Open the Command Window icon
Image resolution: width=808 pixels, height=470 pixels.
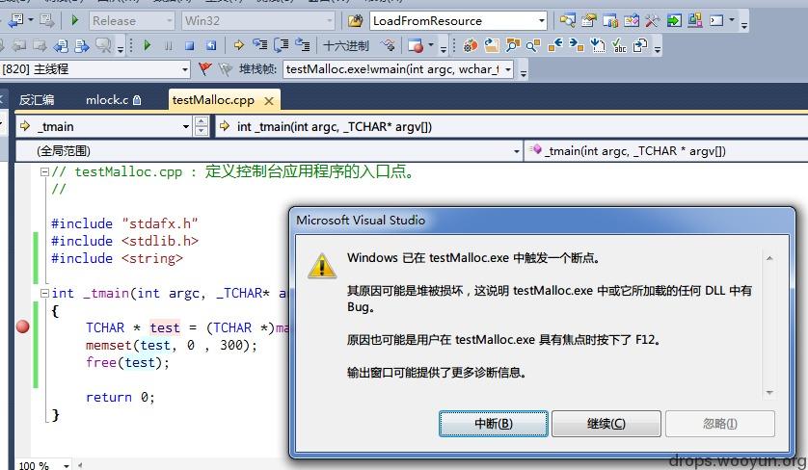(x=716, y=20)
